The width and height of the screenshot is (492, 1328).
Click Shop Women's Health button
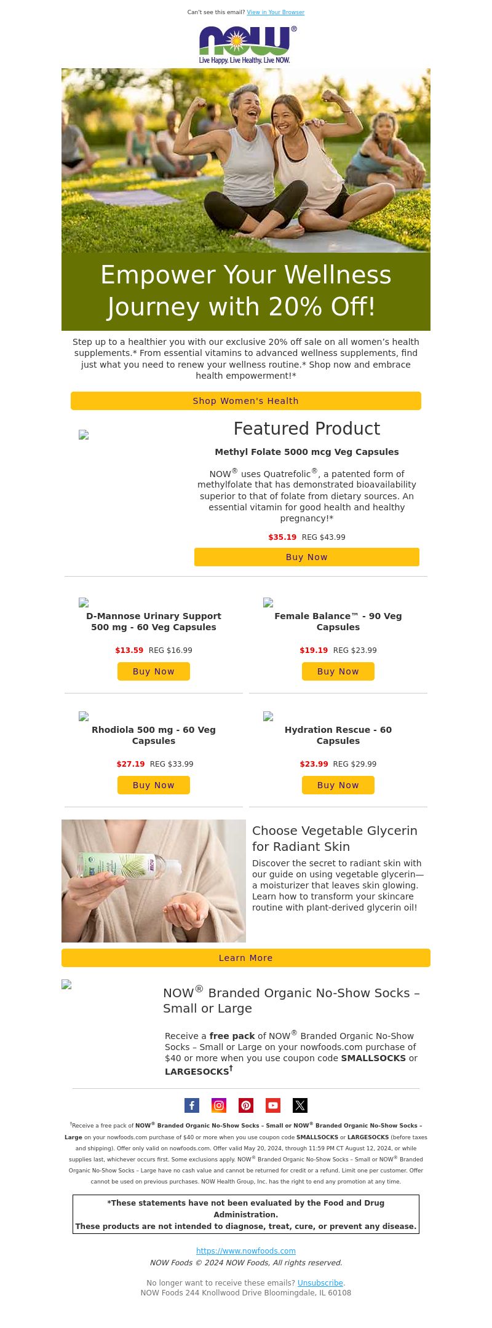(246, 401)
